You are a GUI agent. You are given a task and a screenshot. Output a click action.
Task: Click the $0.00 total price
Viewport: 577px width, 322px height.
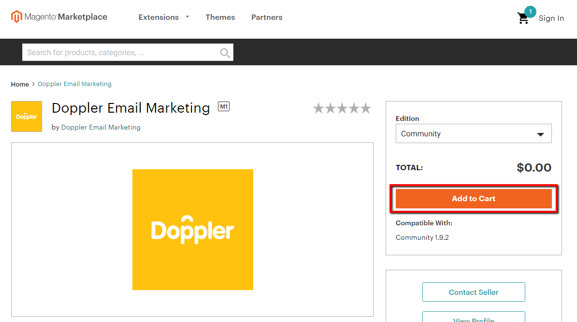click(x=534, y=168)
